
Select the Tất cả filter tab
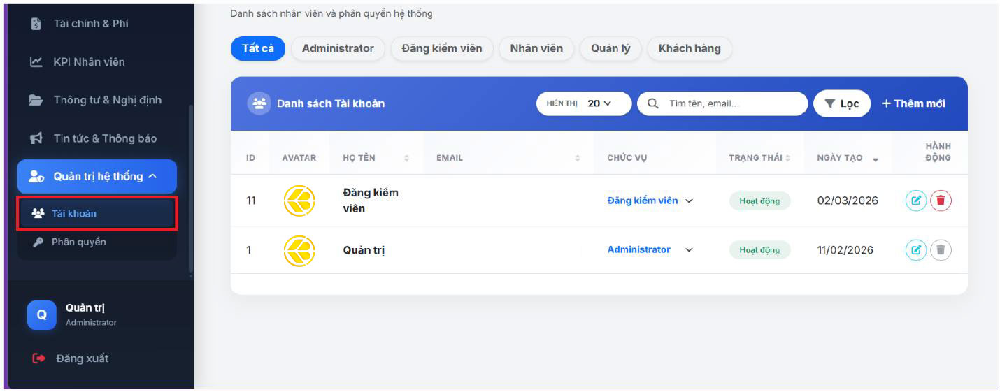(258, 48)
